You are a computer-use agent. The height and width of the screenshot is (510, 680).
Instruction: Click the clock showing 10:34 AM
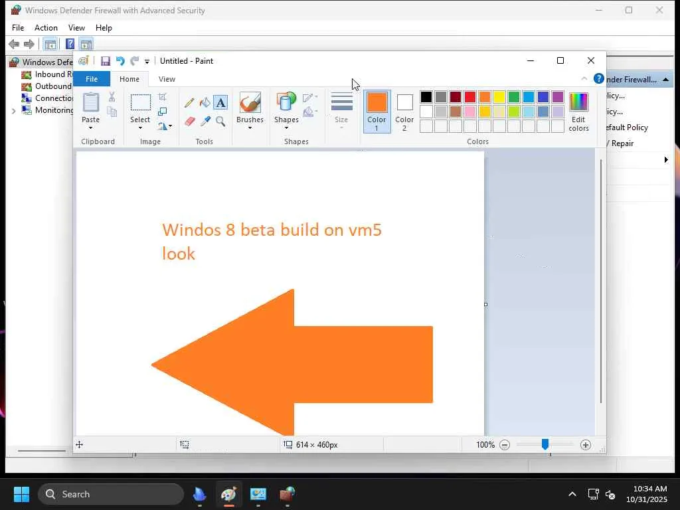[x=649, y=489]
